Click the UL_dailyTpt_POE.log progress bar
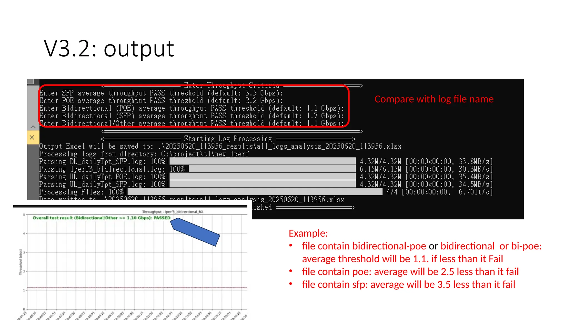Image resolution: width=569 pixels, height=320 pixels. 263,177
